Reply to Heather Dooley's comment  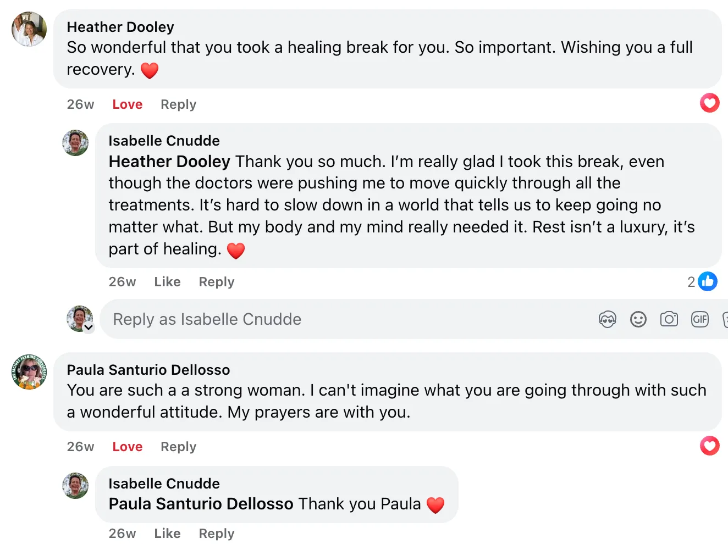coord(178,104)
